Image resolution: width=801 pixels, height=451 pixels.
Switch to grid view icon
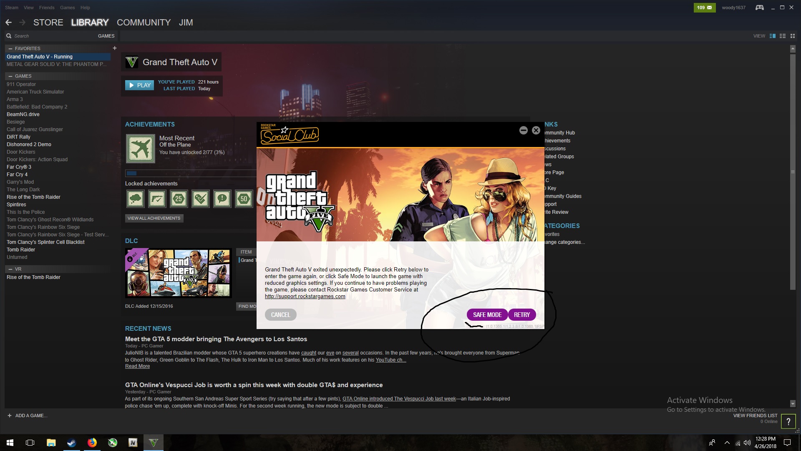(793, 36)
